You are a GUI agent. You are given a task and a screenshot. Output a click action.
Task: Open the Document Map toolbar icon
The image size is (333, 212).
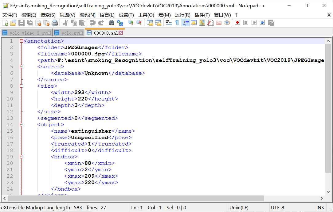[x=202, y=23]
